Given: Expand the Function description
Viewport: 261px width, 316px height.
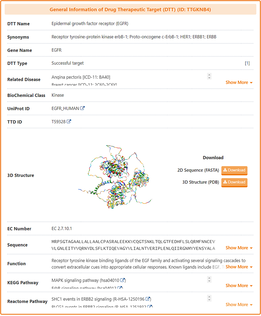Looking at the screenshot, I should pyautogui.click(x=239, y=267).
